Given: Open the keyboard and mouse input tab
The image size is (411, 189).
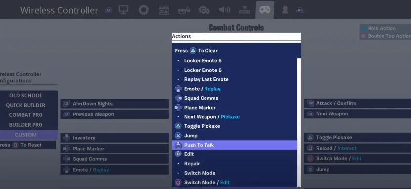Looking at the screenshot, I should pyautogui.click(x=184, y=10).
